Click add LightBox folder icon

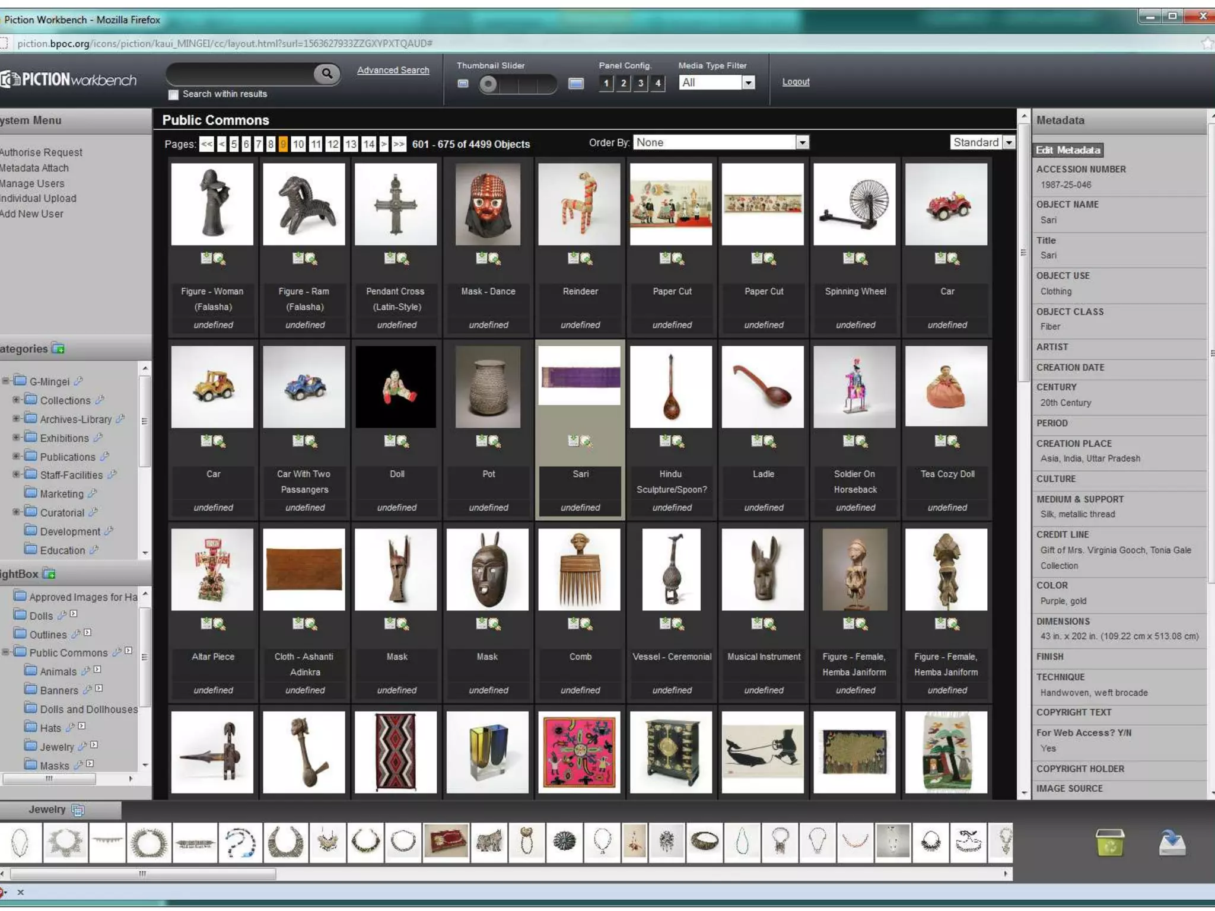pyautogui.click(x=49, y=574)
